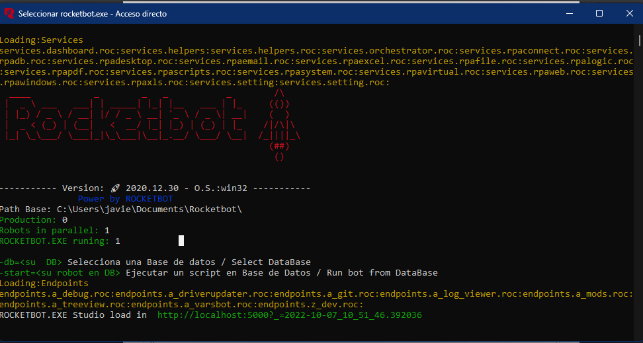Click the "-start=<su robot en DB>" option text
The image size is (643, 343).
point(60,272)
